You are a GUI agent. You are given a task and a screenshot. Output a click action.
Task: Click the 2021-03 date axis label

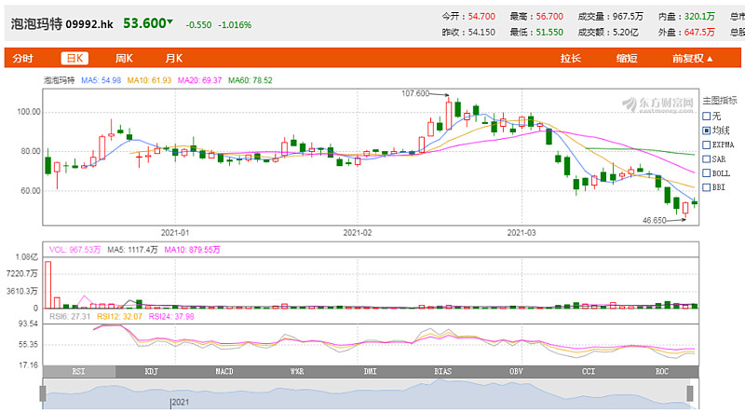521,233
